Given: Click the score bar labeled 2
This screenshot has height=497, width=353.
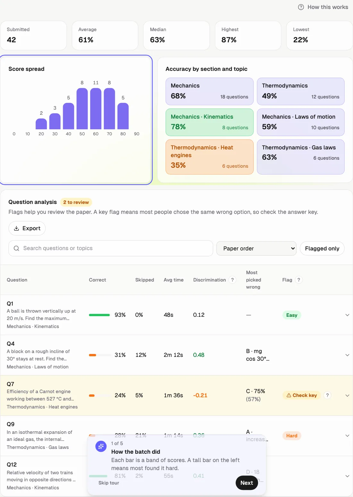Looking at the screenshot, I should click(41, 124).
